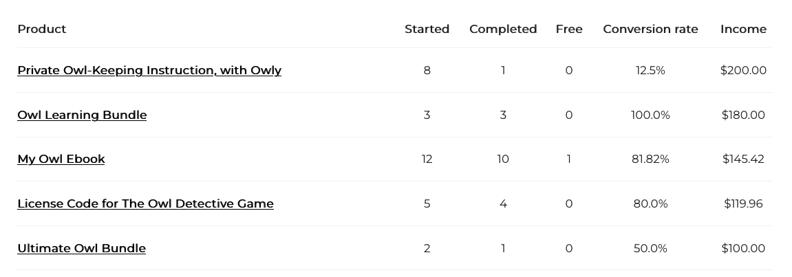Screen dimensions: 792x277
Task: Click the Conversion rate column header
Action: pos(650,29)
